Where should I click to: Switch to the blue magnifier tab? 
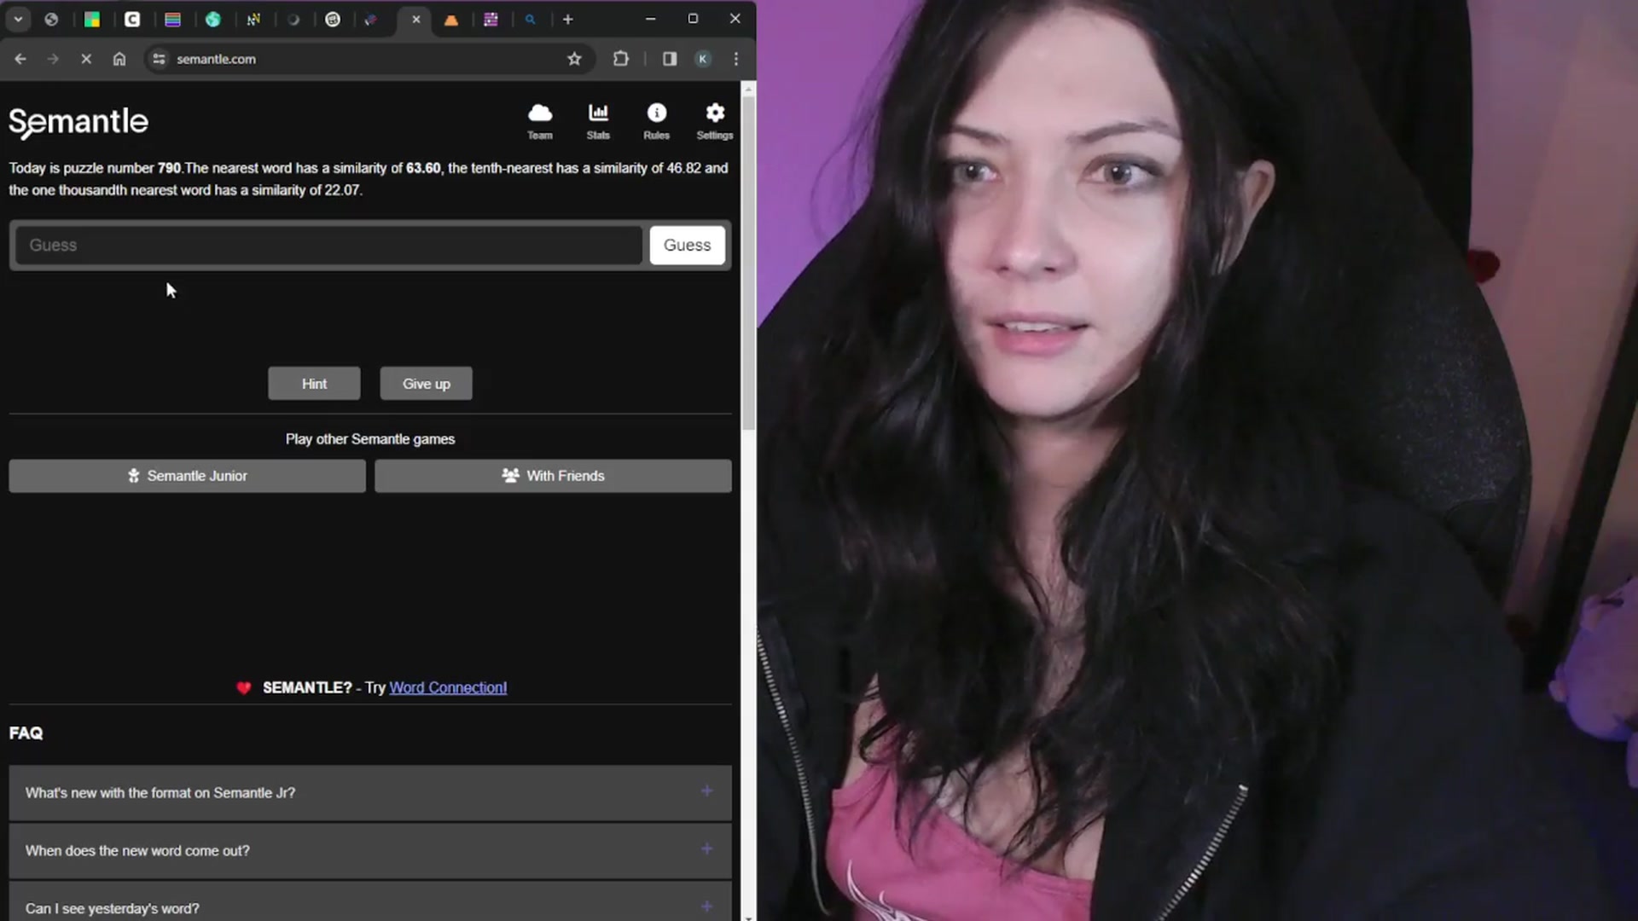tap(531, 19)
